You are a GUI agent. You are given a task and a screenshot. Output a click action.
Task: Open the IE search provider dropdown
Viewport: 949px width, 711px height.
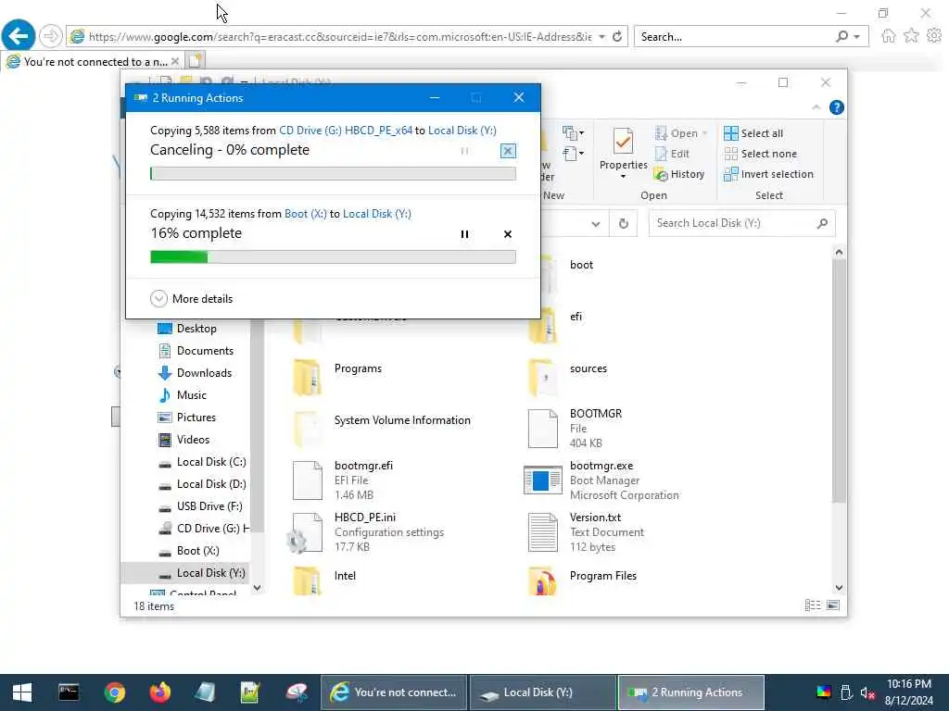[857, 37]
